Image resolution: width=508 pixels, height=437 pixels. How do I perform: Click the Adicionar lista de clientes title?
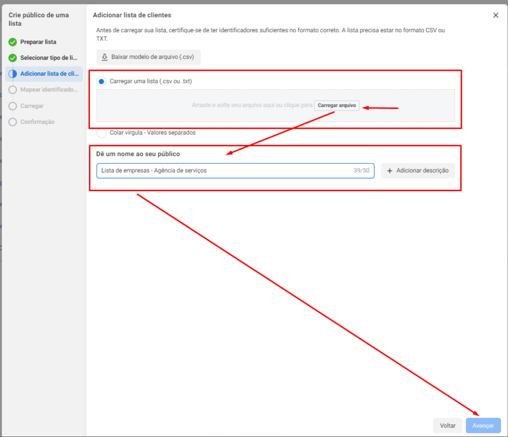coord(132,15)
